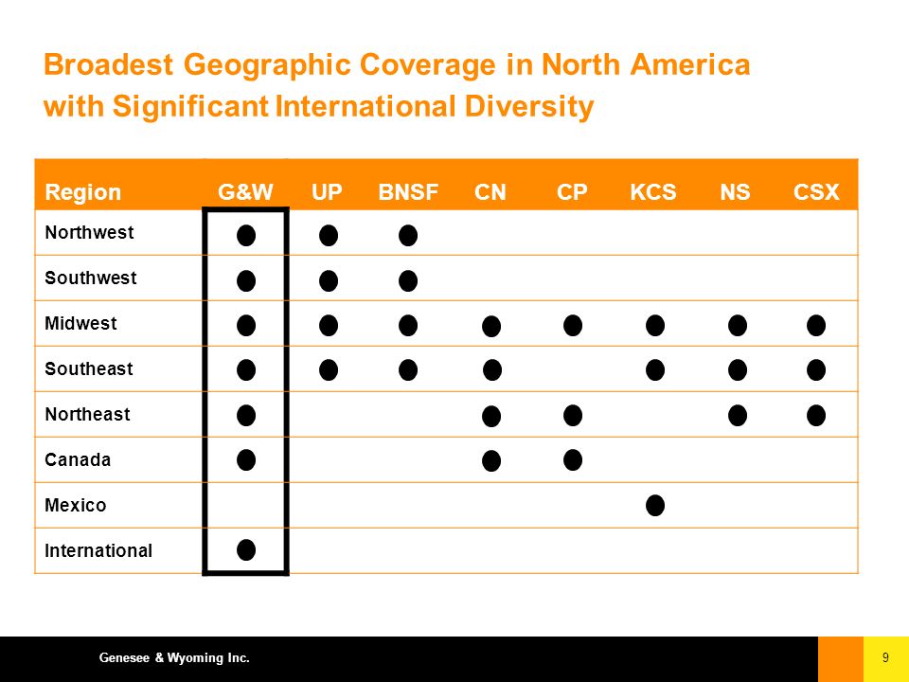Select the Midwest dot under CSX

pyautogui.click(x=816, y=325)
